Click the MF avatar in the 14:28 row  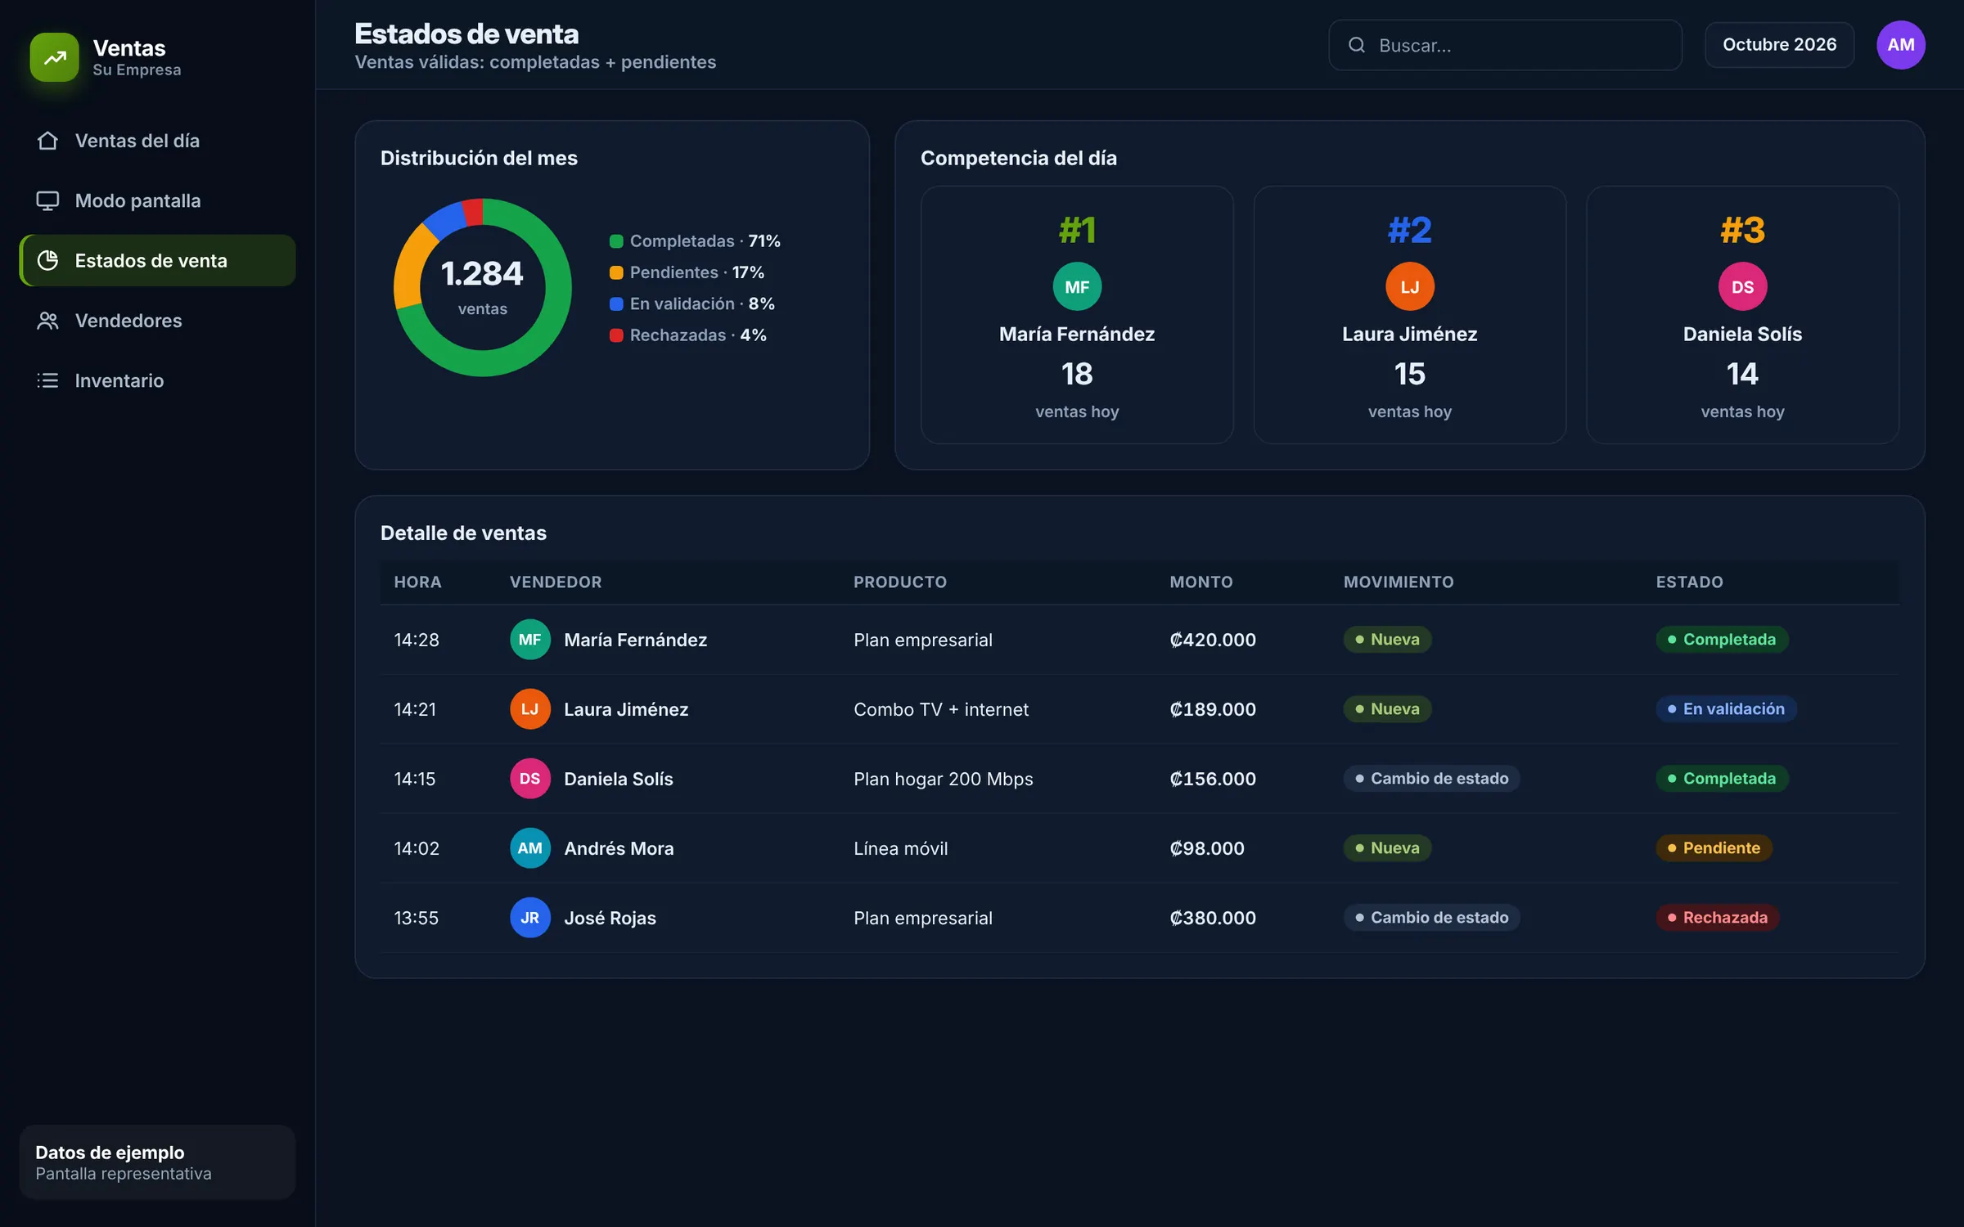(x=530, y=640)
